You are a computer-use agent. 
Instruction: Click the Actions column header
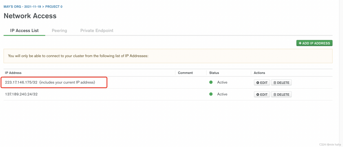[x=259, y=73]
